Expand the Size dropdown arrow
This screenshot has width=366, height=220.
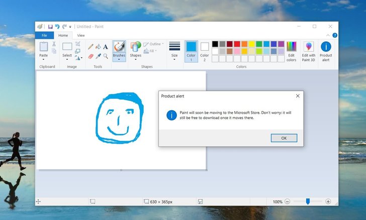point(174,59)
